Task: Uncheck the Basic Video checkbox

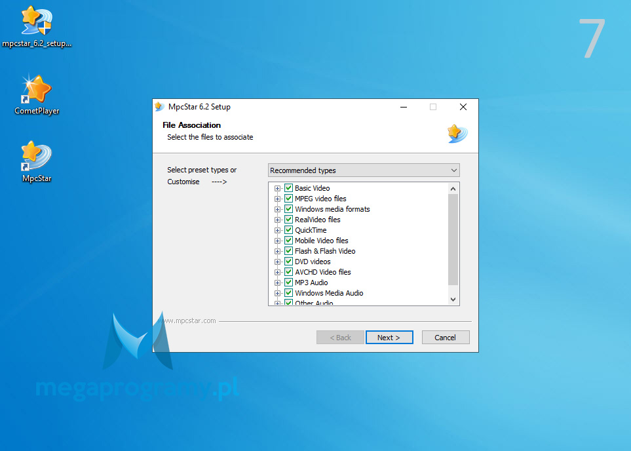Action: coord(288,188)
